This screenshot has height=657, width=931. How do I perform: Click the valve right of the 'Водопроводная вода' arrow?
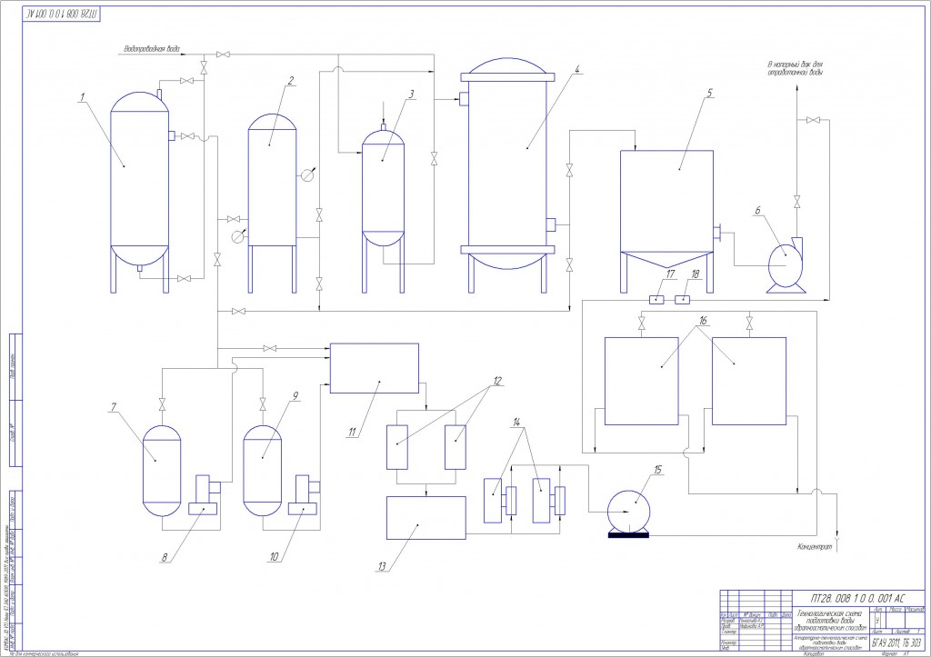click(224, 55)
